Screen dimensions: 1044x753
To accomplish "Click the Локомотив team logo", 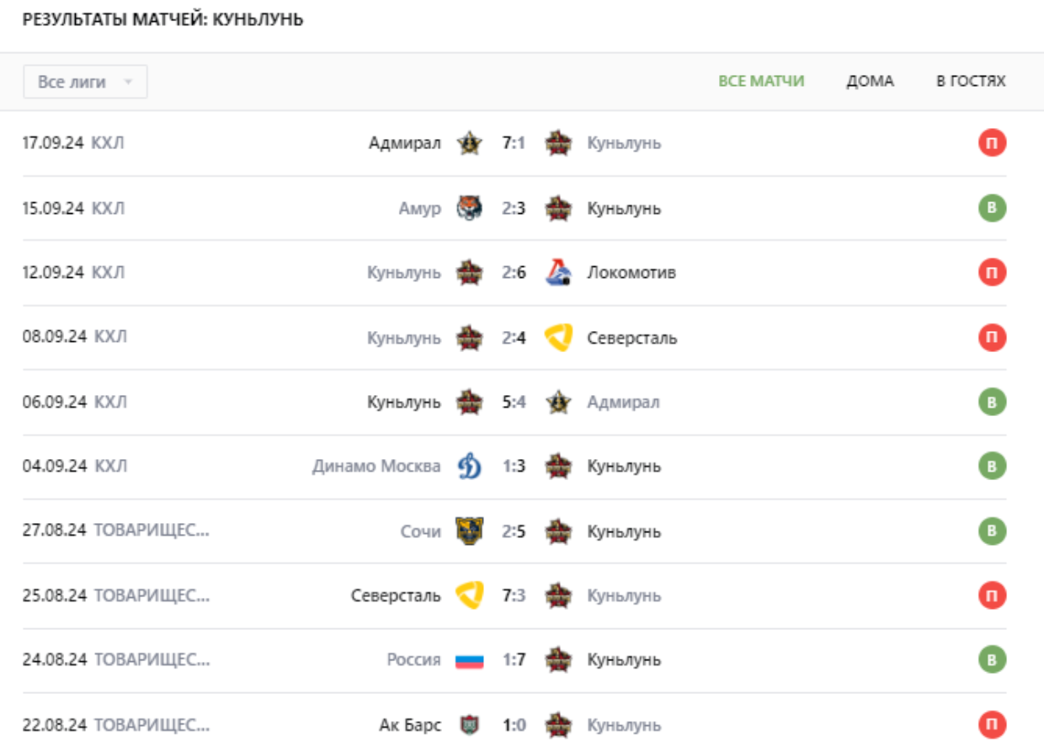I will [x=558, y=272].
